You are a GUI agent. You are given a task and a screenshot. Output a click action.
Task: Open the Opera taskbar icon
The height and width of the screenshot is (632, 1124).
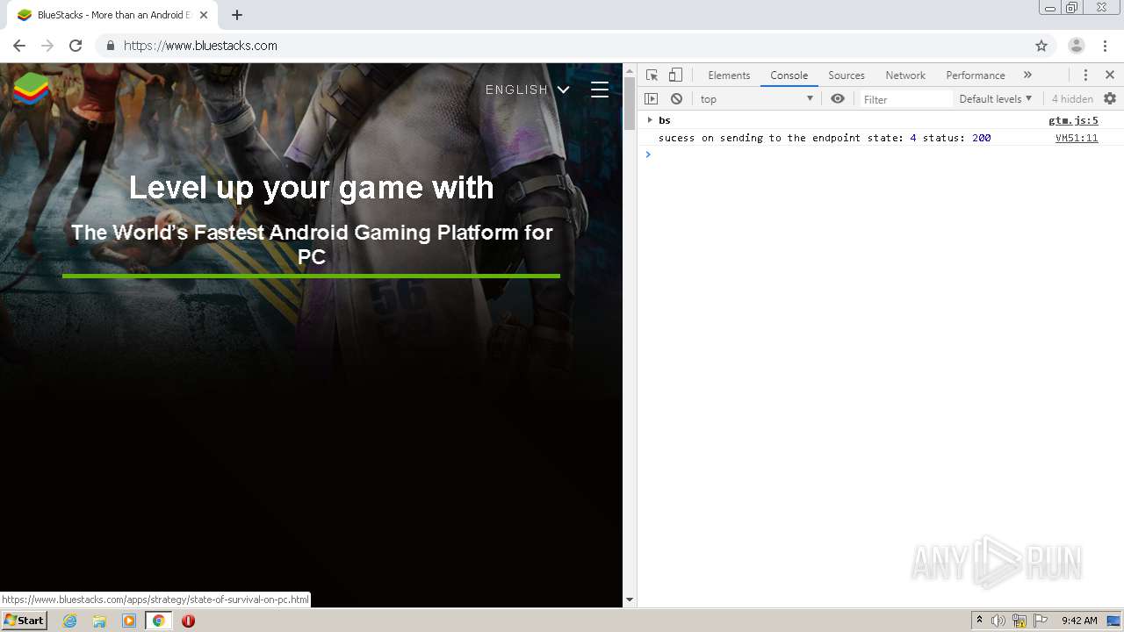tap(188, 621)
